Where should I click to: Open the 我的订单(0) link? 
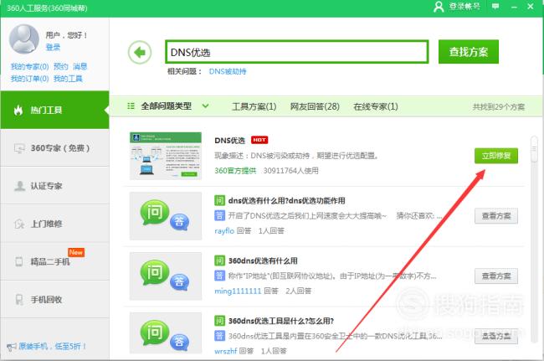pos(29,79)
